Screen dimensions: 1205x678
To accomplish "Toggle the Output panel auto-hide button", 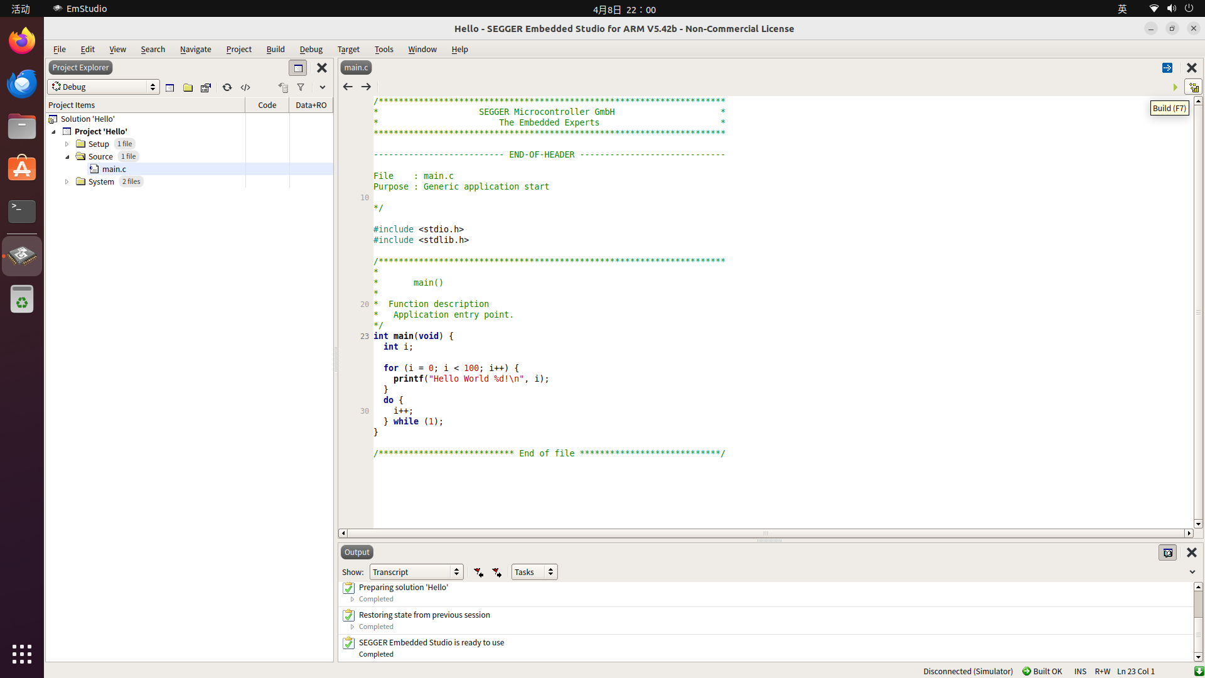I will tap(1167, 552).
